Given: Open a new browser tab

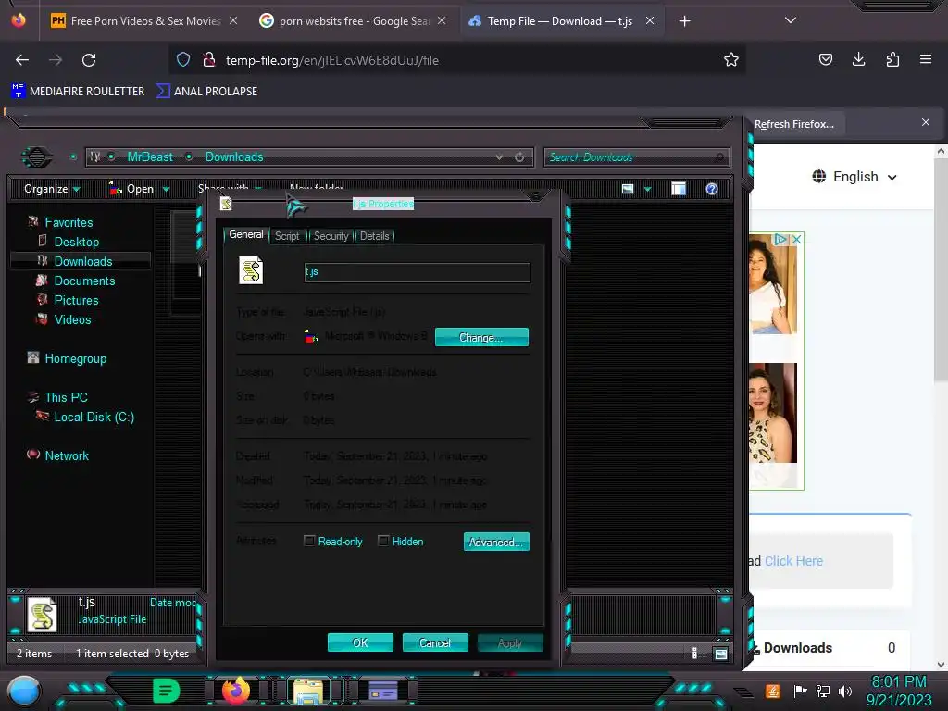Looking at the screenshot, I should click(x=684, y=21).
